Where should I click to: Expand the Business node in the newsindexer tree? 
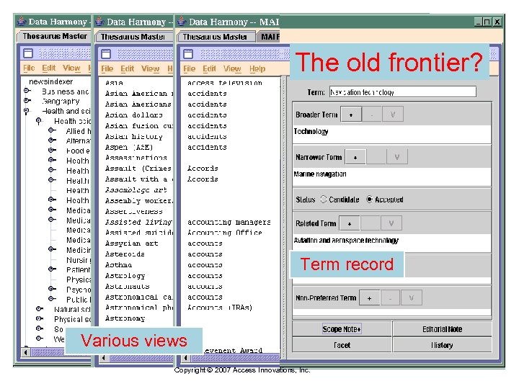coord(27,91)
